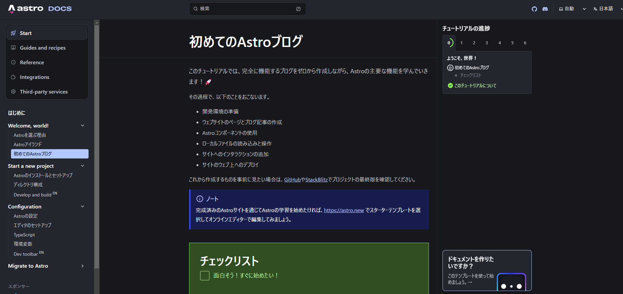
Task: Click the note info icon beside ノート
Action: [x=200, y=199]
